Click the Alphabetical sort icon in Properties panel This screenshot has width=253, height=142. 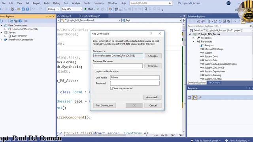(x=194, y=97)
